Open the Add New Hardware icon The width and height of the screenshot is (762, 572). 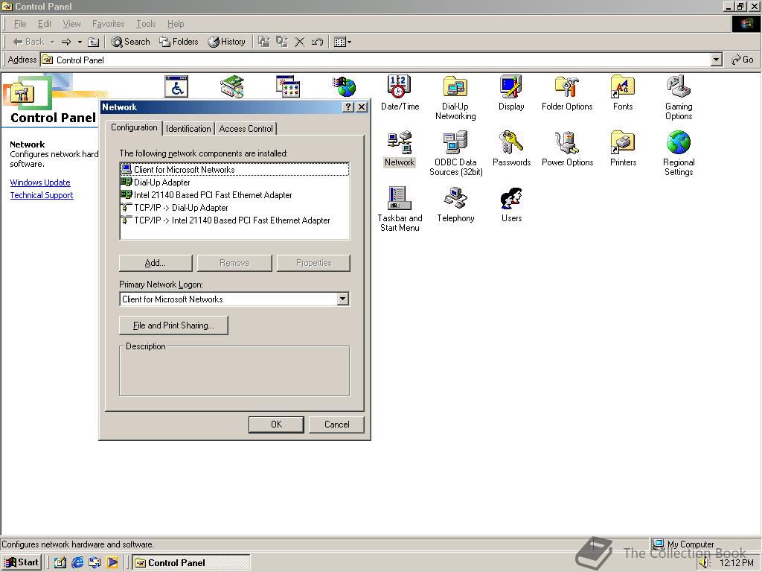click(x=232, y=86)
